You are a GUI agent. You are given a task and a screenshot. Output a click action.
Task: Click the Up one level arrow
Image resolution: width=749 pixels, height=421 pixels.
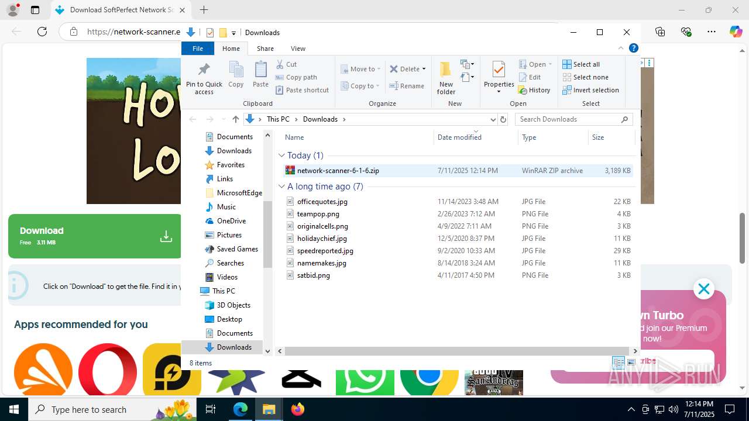point(236,119)
